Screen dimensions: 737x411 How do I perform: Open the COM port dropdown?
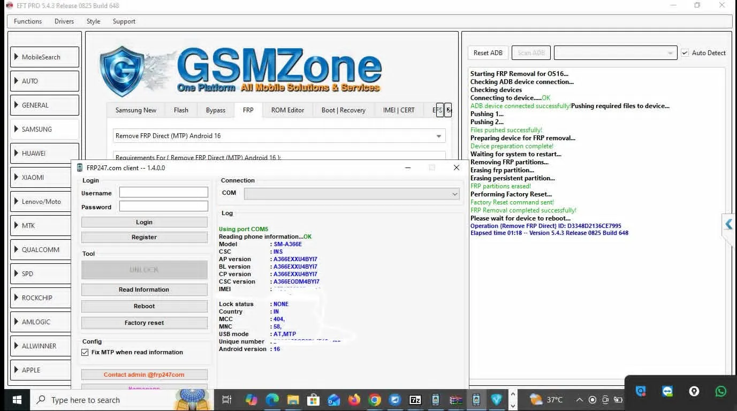point(352,194)
